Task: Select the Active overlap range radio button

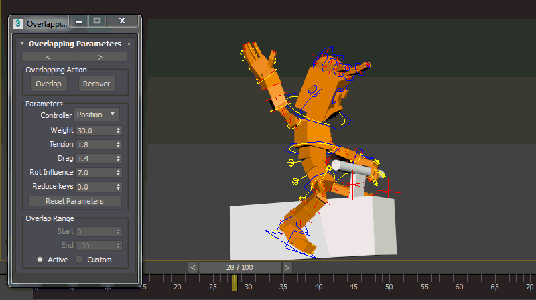Action: click(x=40, y=260)
